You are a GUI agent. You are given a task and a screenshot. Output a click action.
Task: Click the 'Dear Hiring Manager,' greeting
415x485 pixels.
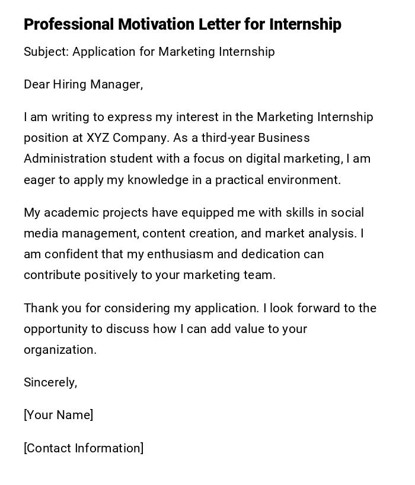pos(83,85)
